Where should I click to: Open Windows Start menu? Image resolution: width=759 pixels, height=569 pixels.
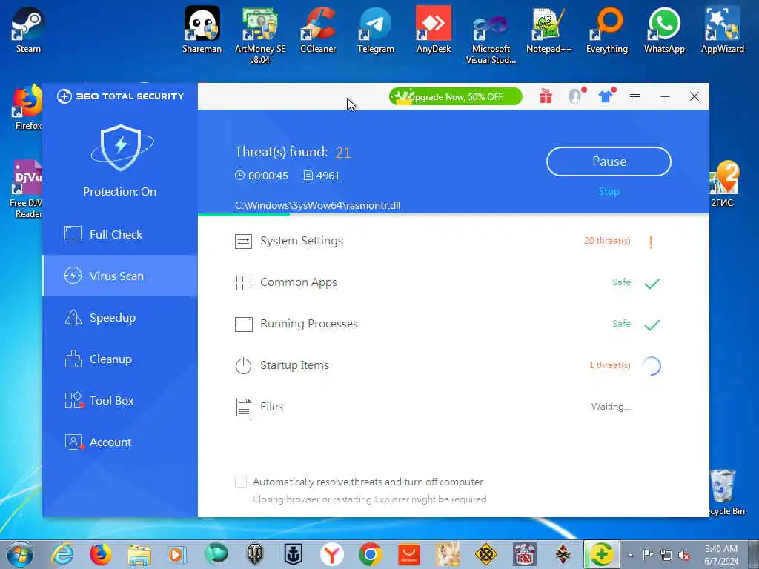coord(20,554)
